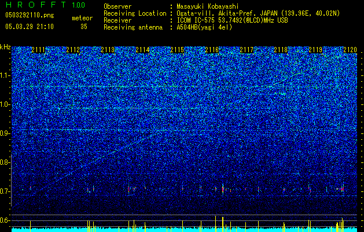Click the meteor label
364x232 pixels.
pos(82,18)
